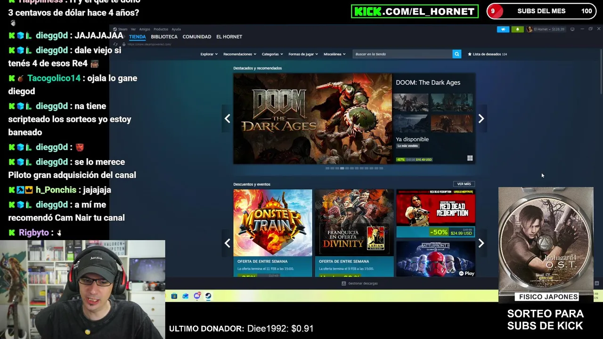
Task: Click the KICK.COM/EL_HORNET banner
Action: (415, 11)
